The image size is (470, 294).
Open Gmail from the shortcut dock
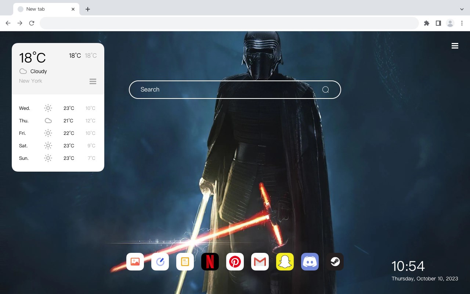[260, 262]
